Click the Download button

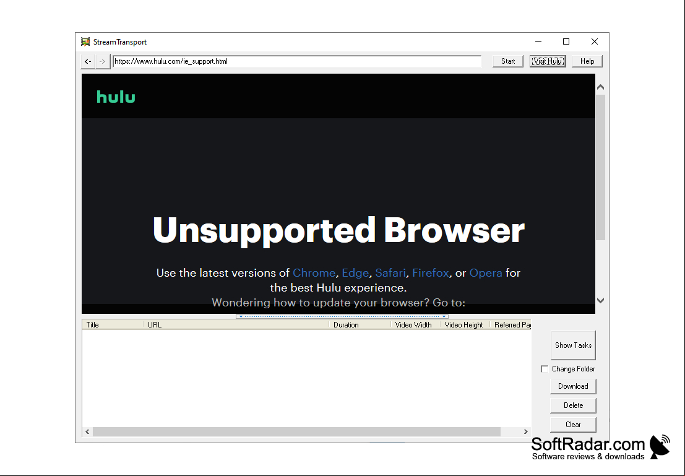[x=573, y=386]
